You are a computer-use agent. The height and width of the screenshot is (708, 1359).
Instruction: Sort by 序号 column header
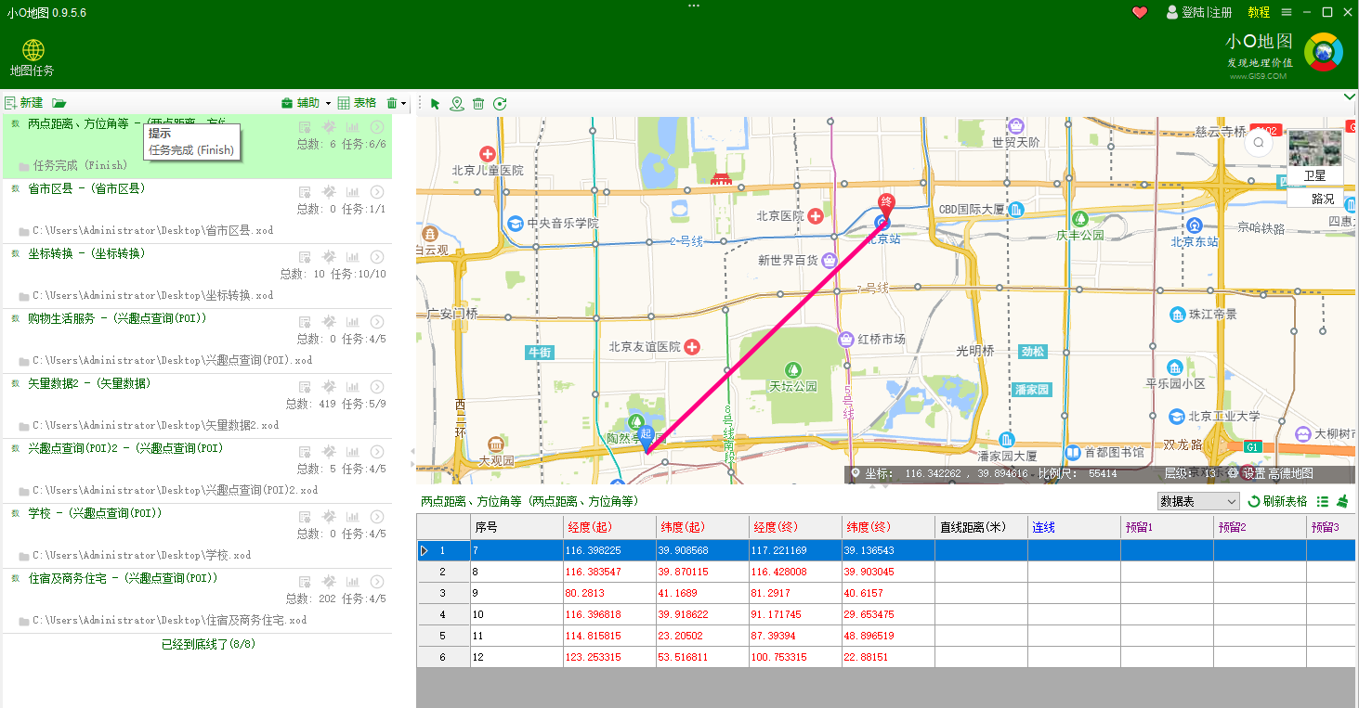[x=516, y=527]
